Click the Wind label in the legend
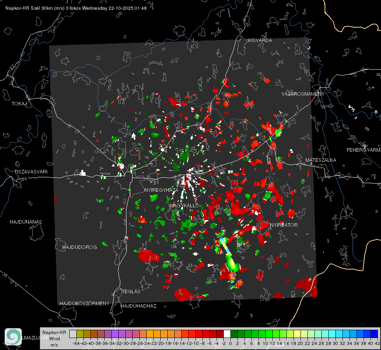Screen dimensions: 381x350 click(x=54, y=338)
